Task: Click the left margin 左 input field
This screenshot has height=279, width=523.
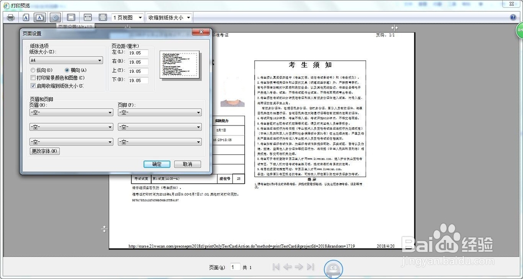Action: coord(138,53)
